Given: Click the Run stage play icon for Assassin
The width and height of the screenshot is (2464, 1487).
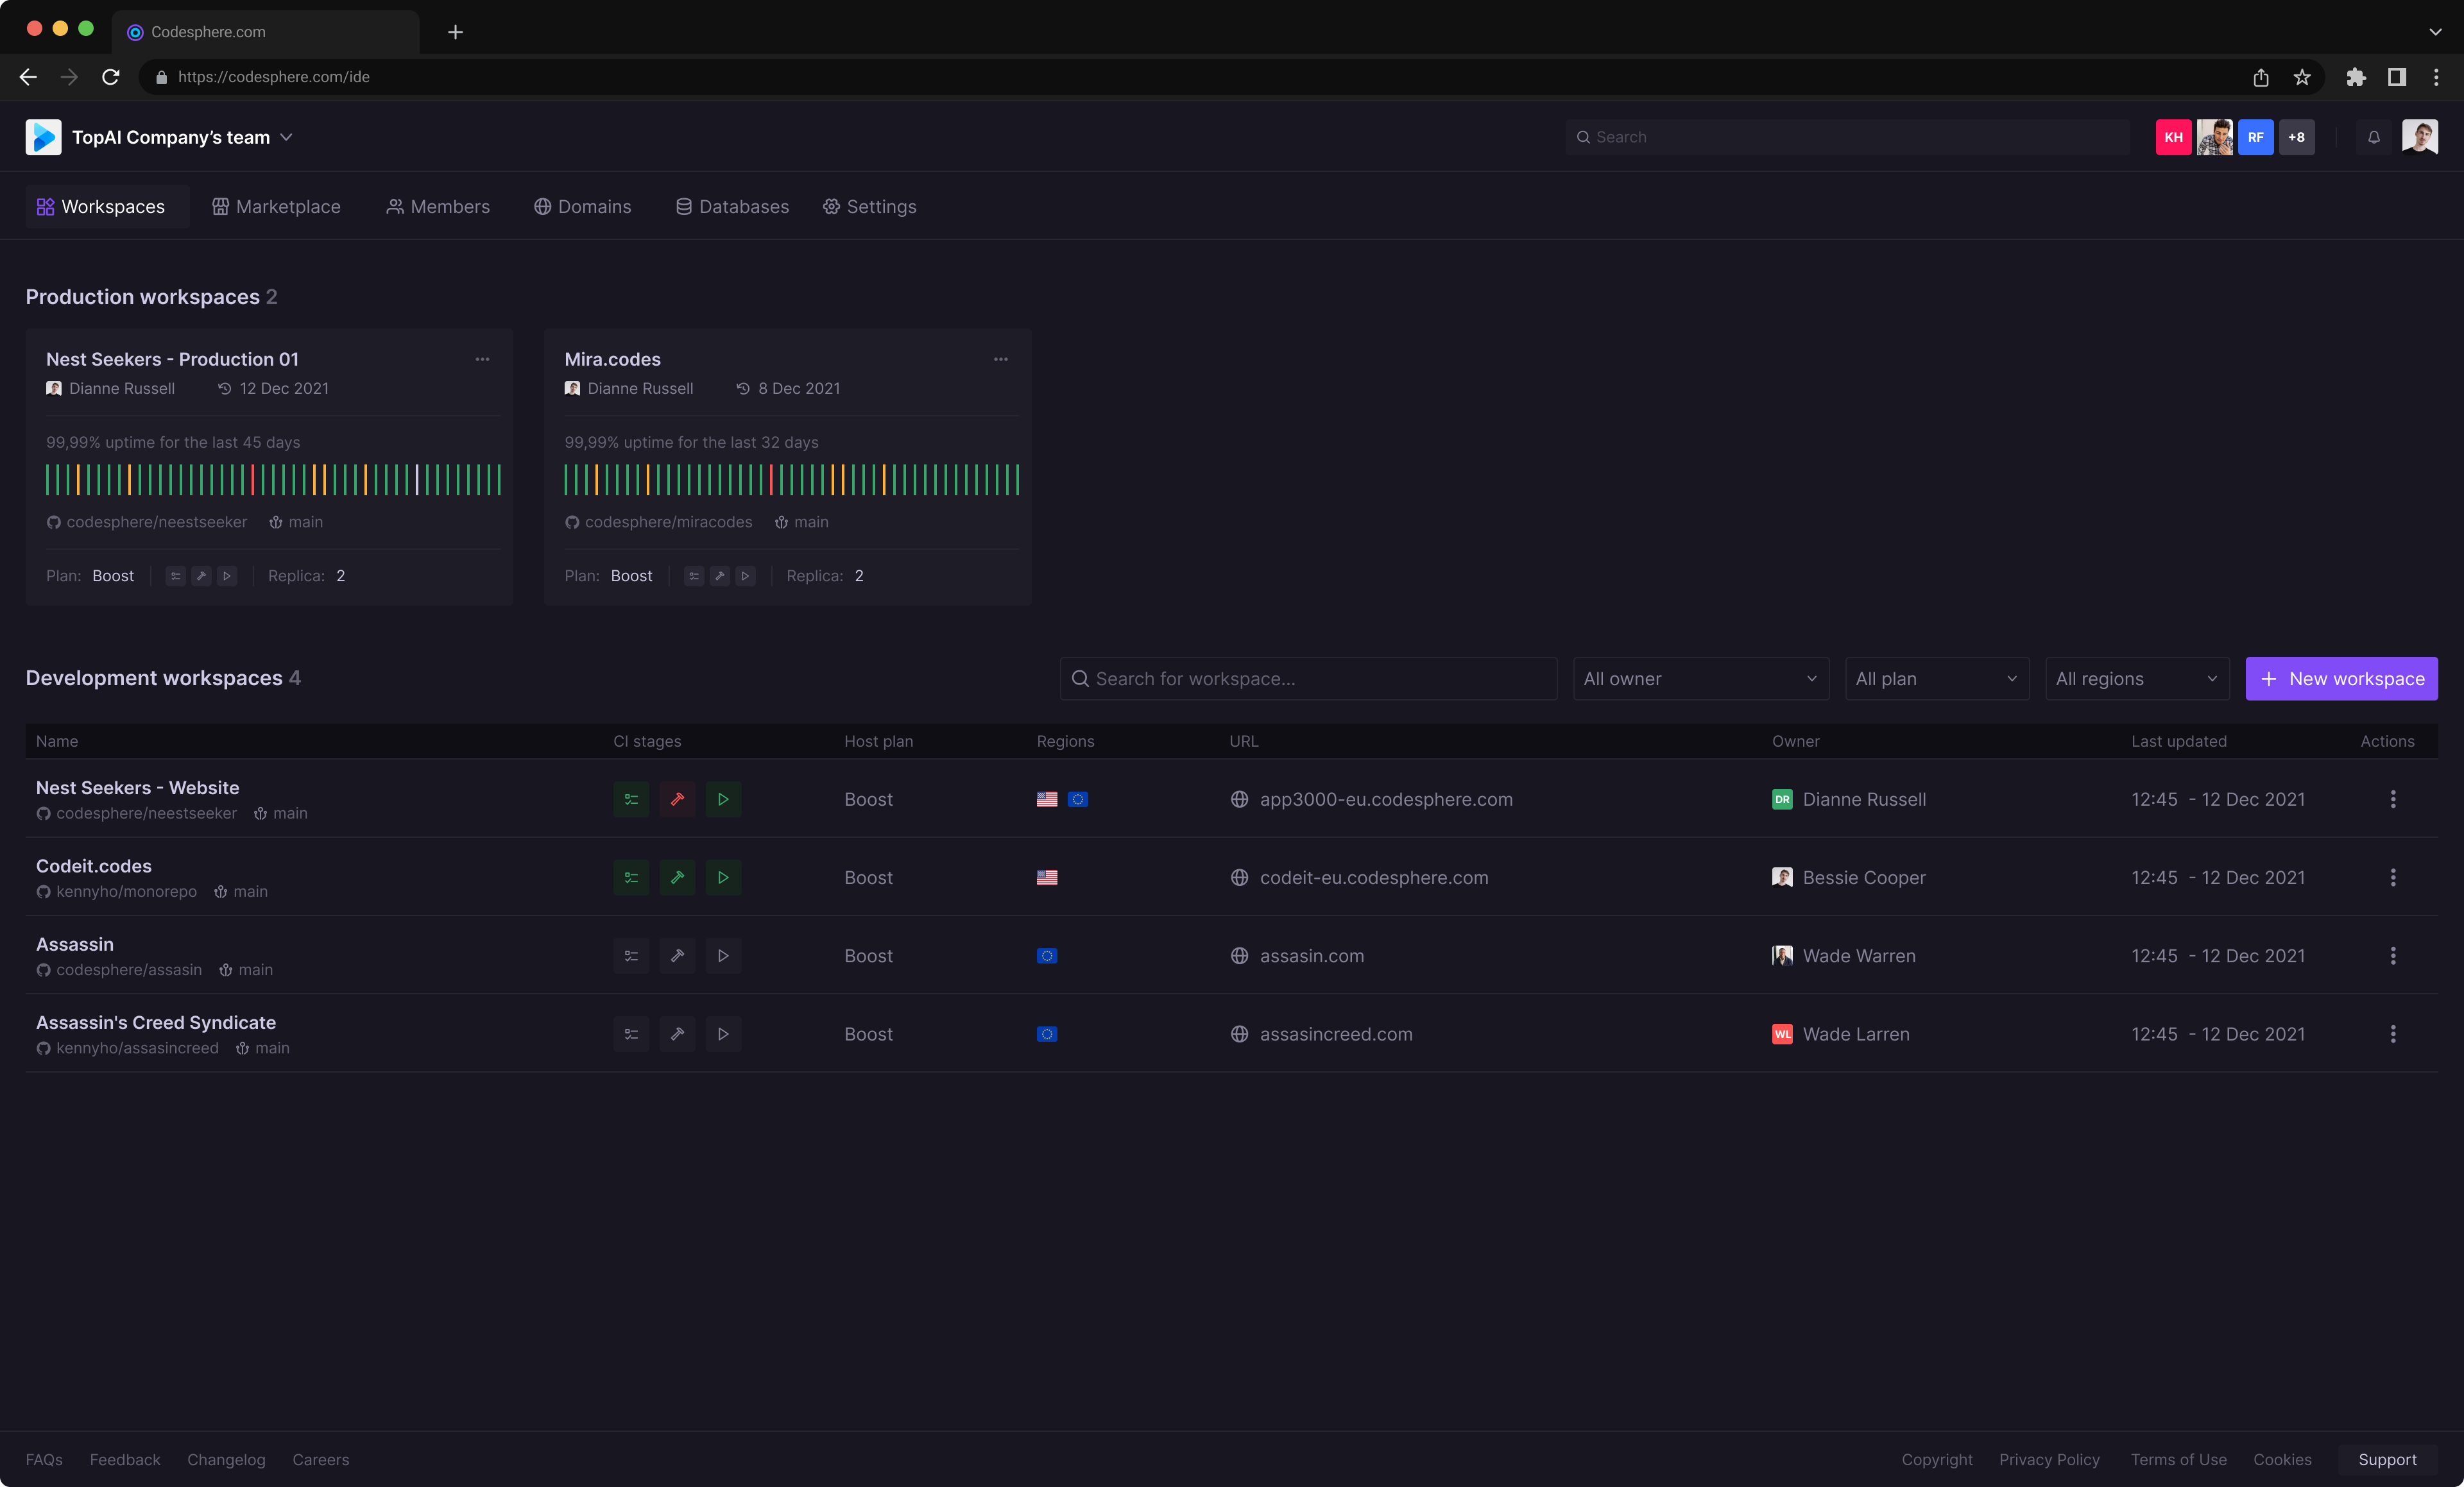Looking at the screenshot, I should 723,955.
